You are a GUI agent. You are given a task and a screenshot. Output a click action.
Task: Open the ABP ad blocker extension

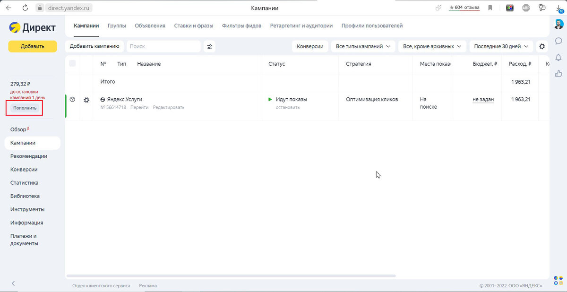[526, 8]
